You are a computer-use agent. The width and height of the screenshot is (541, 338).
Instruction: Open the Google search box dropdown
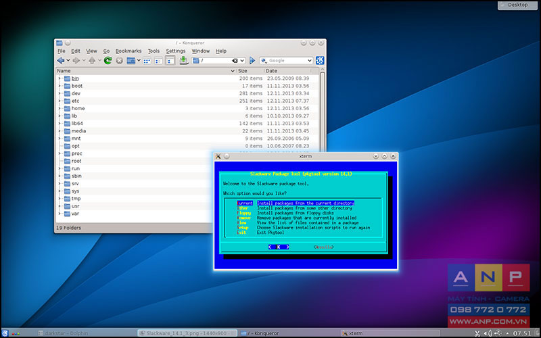pyautogui.click(x=309, y=61)
